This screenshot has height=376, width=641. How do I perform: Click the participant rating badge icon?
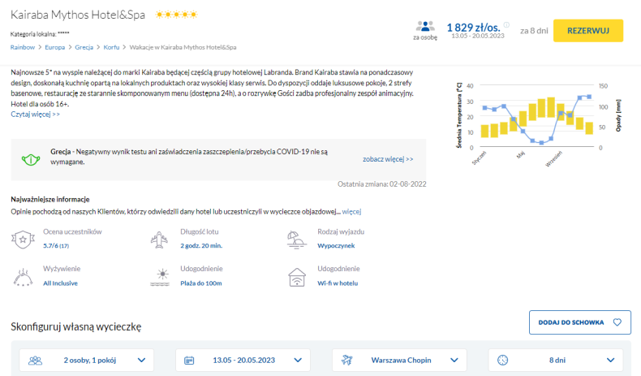(23, 240)
